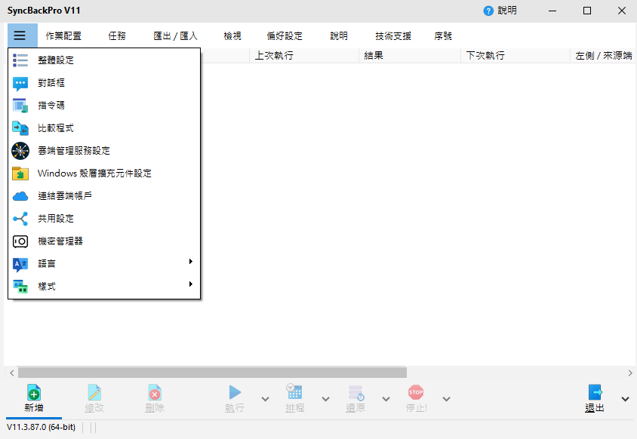
Task: Open dropdown arrow next to 停止!
Action: tap(447, 399)
